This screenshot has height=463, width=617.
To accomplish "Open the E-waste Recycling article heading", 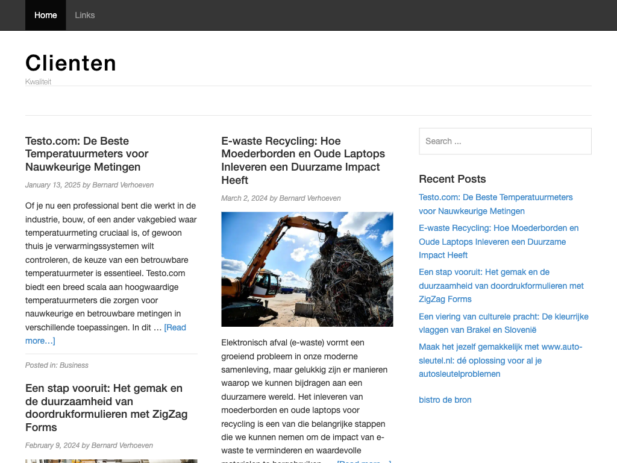I will tap(303, 160).
